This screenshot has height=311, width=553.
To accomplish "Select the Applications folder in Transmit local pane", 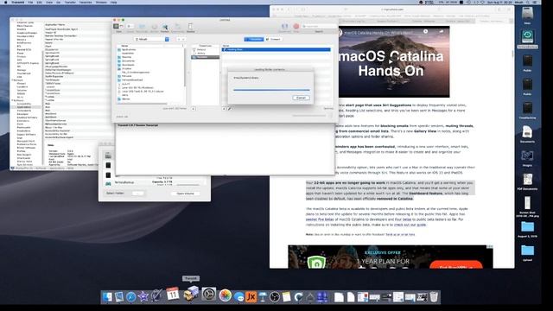I will tap(129, 50).
